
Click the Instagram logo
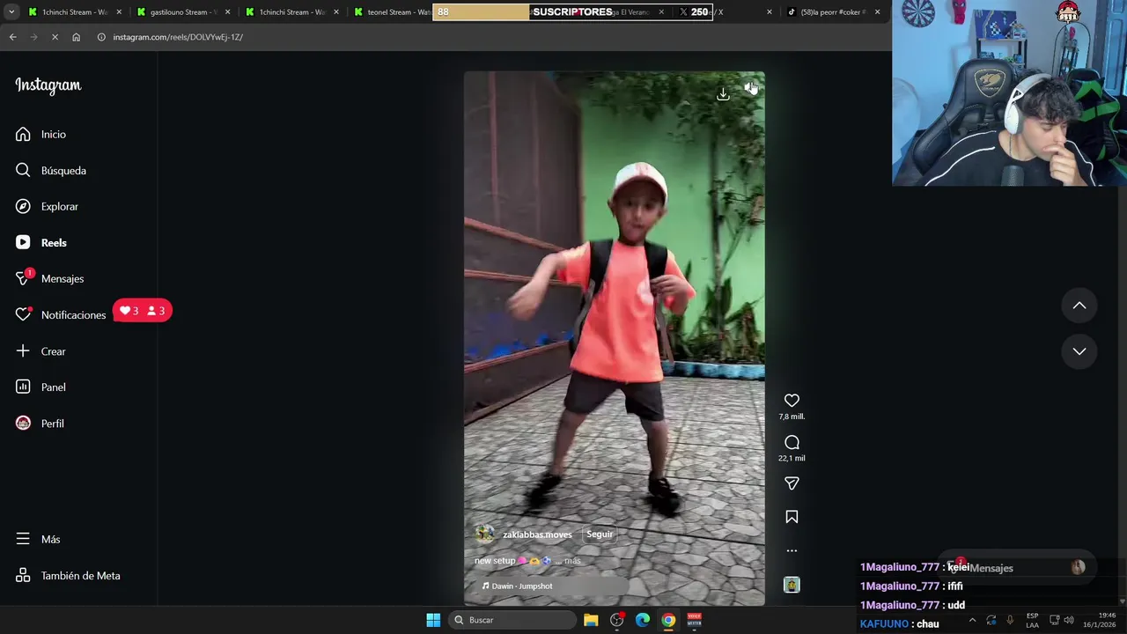48,85
